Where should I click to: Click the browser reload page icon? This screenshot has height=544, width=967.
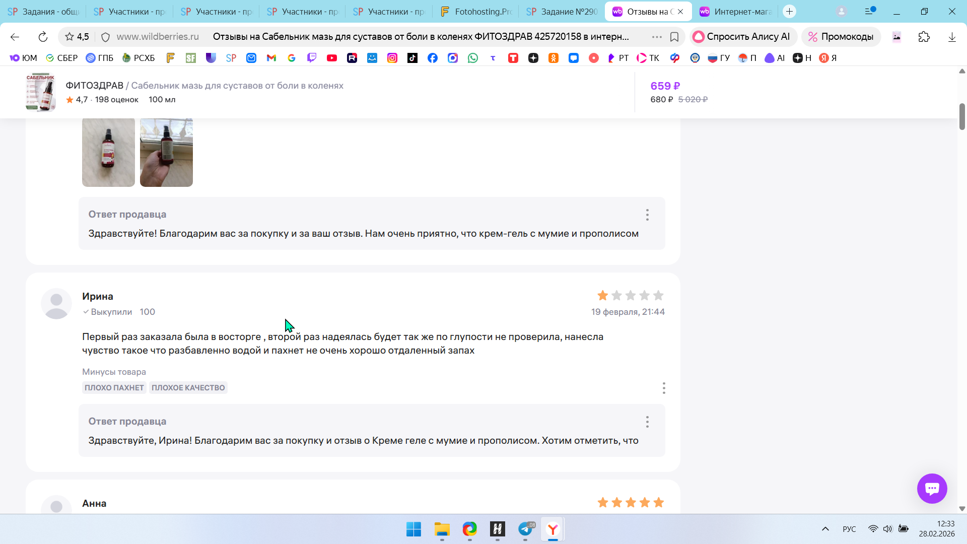point(43,37)
